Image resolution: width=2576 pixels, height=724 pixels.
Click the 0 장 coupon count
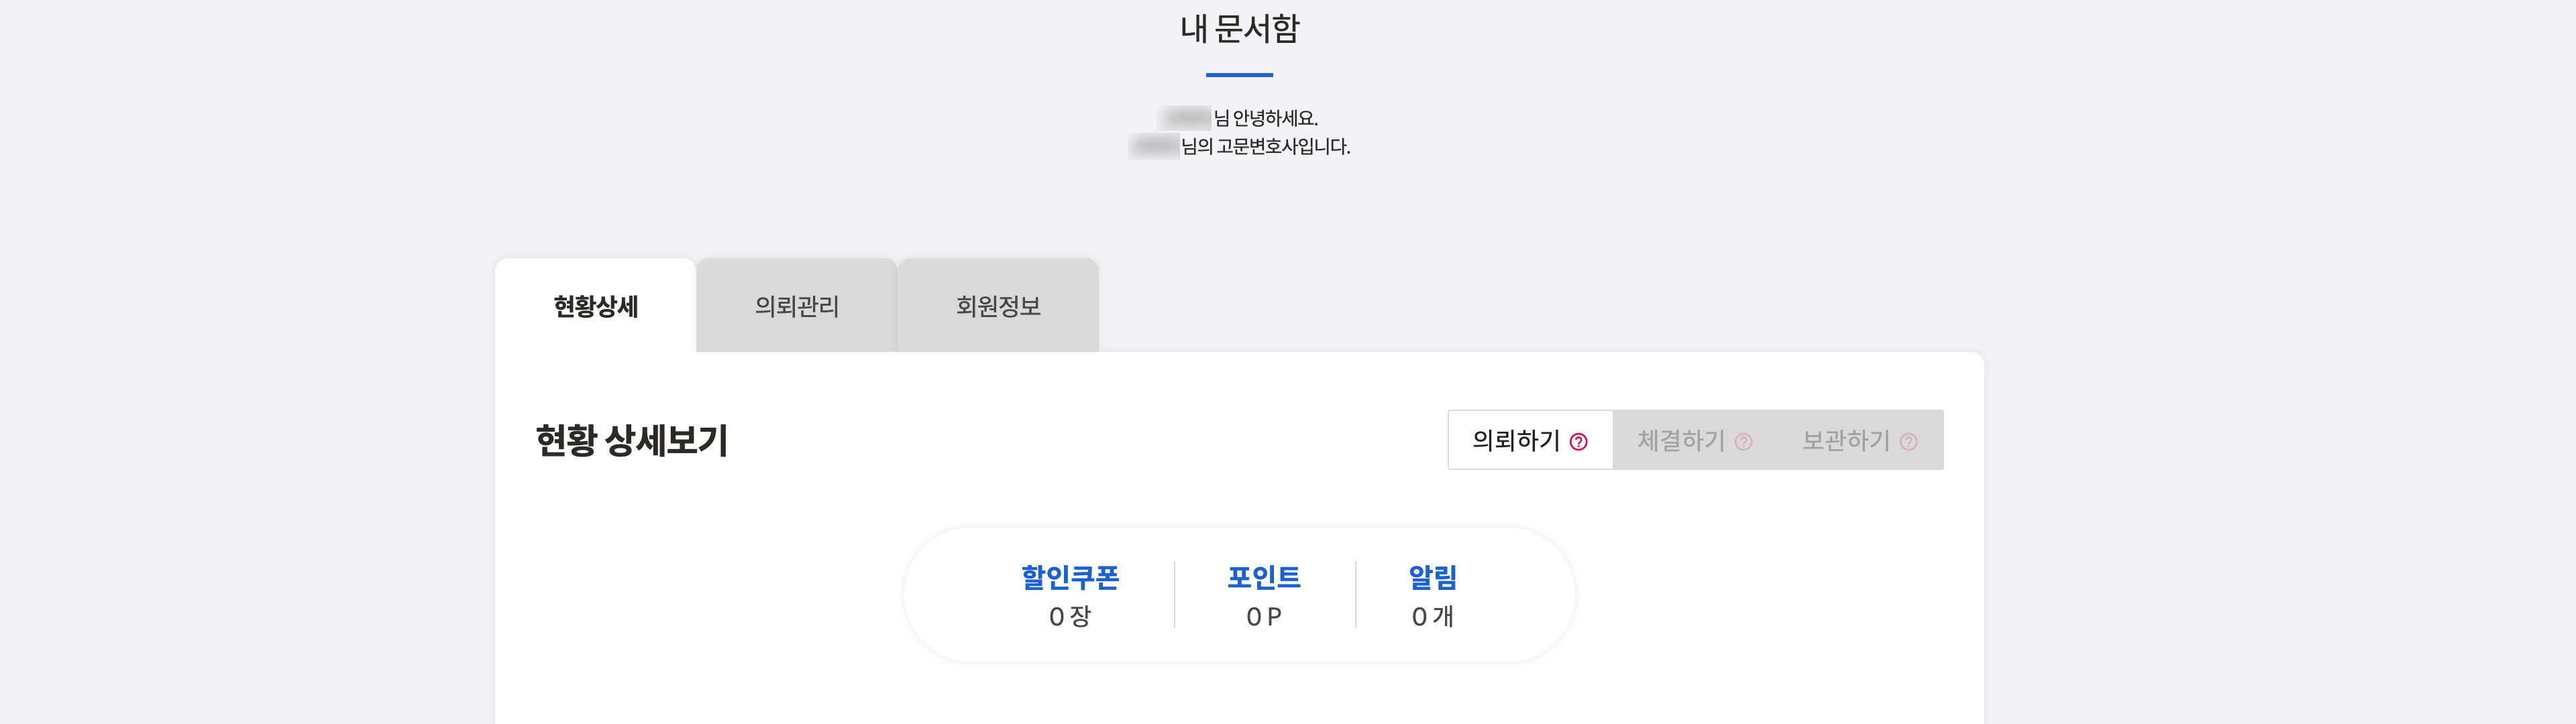tap(1069, 617)
